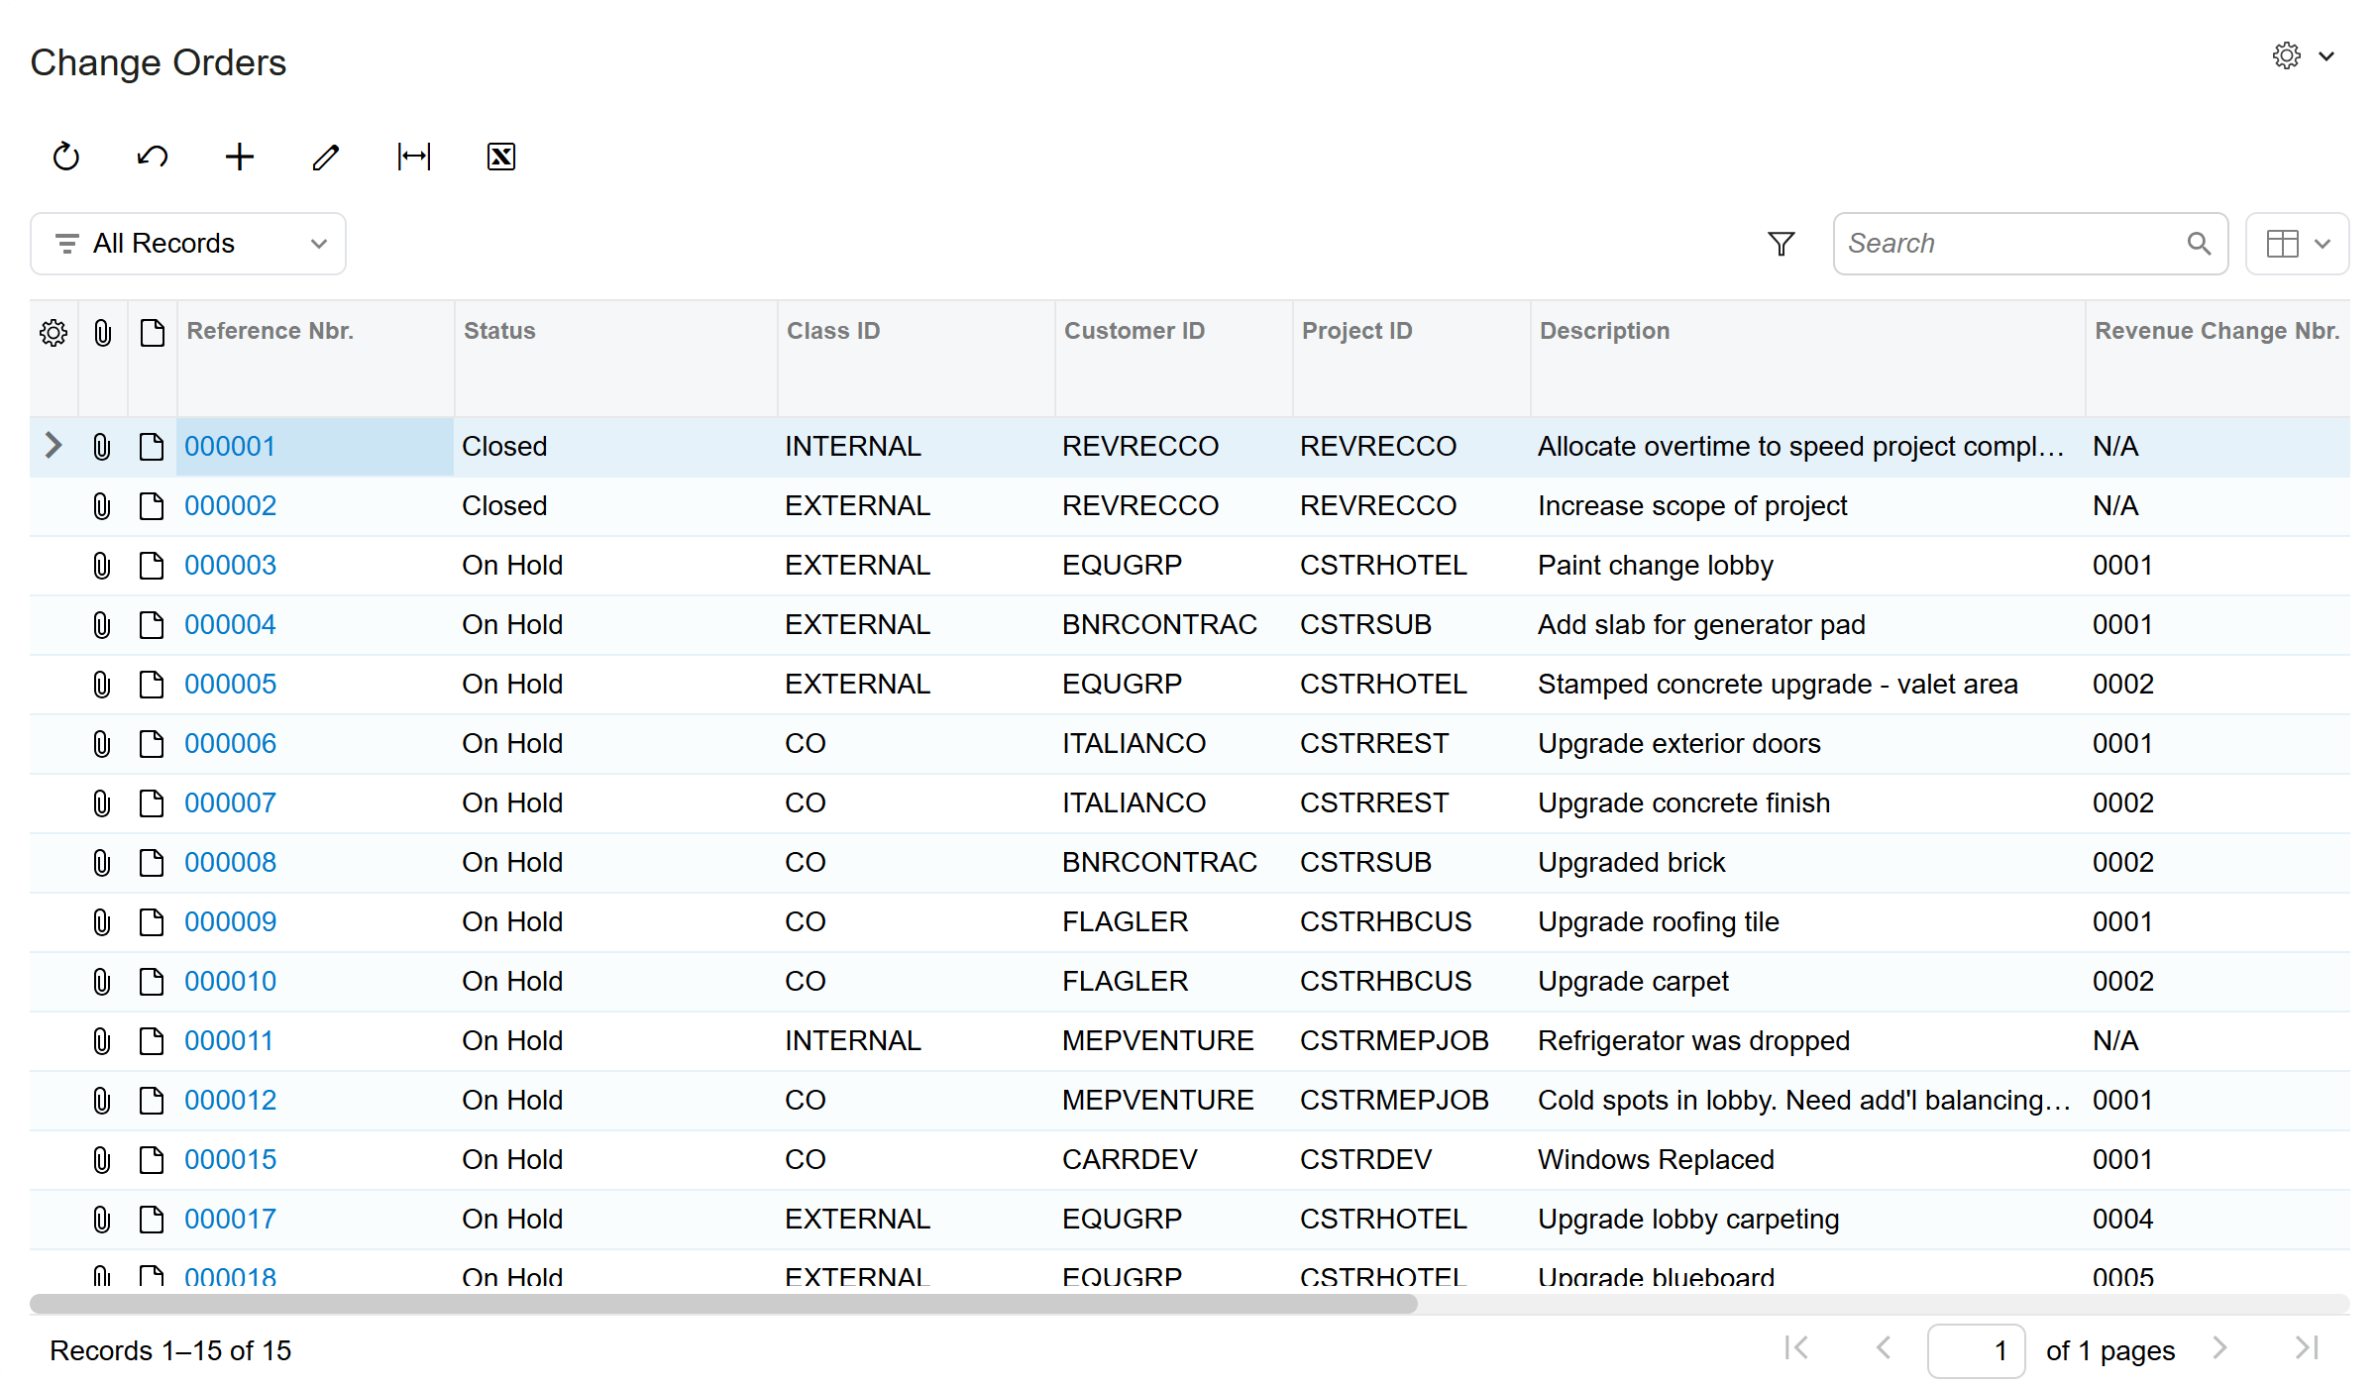Open note for row 000001
2378x1387 pixels.
tap(152, 447)
